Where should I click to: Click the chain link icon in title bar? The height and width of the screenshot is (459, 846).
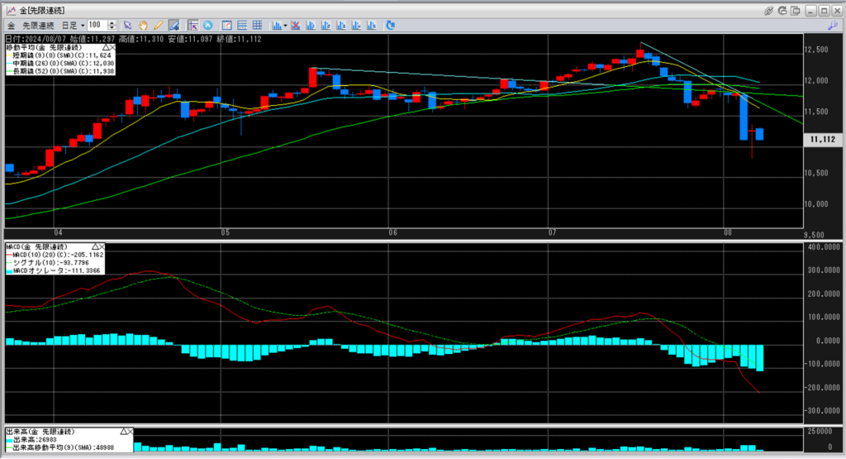tap(768, 11)
